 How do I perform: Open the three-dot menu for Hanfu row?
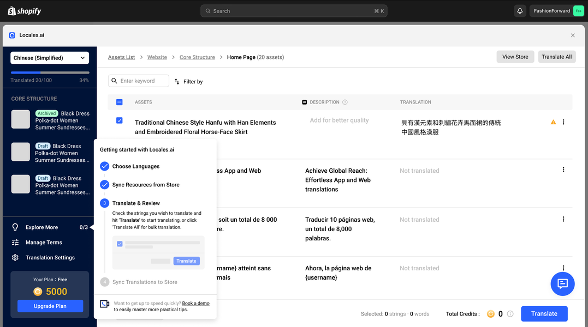[x=563, y=122]
